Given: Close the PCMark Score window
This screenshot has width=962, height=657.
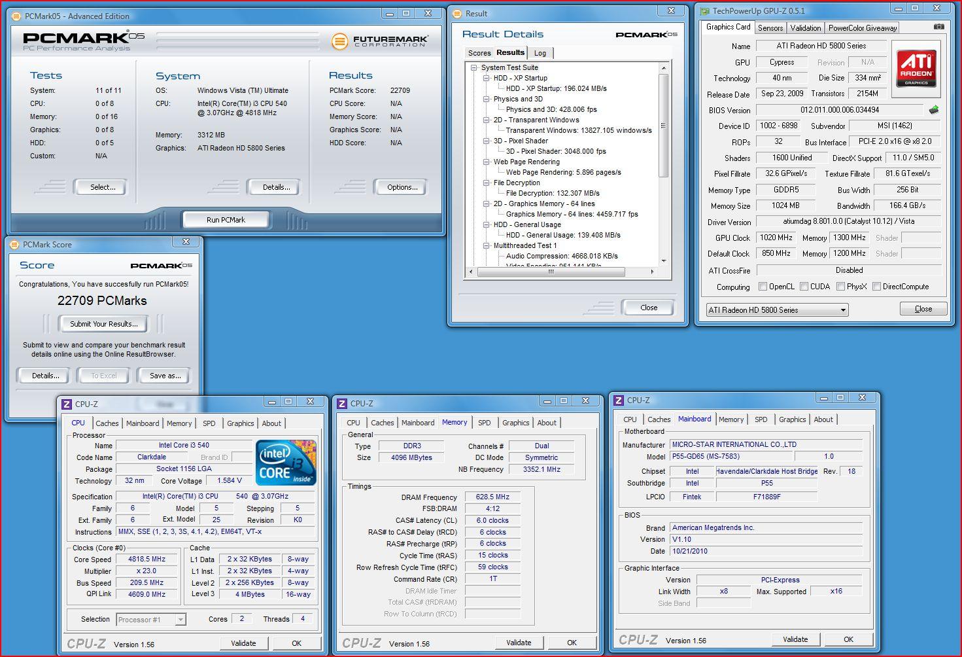Looking at the screenshot, I should pyautogui.click(x=186, y=241).
